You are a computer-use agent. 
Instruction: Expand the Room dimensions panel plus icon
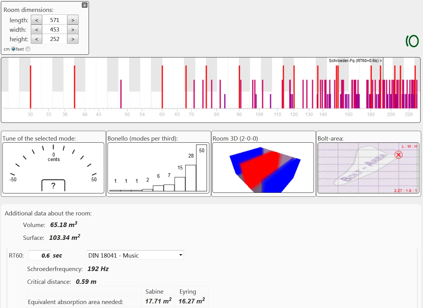(x=85, y=5)
